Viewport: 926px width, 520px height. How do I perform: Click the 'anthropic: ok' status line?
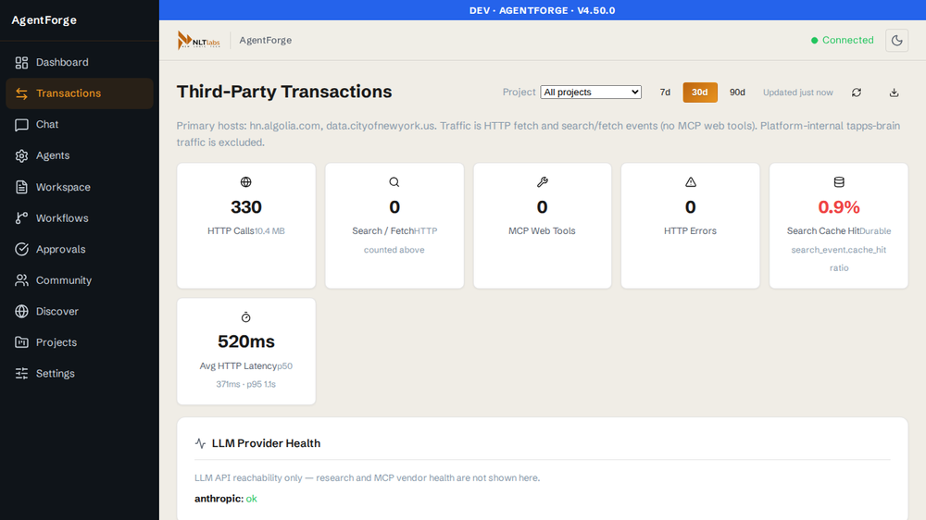click(226, 499)
